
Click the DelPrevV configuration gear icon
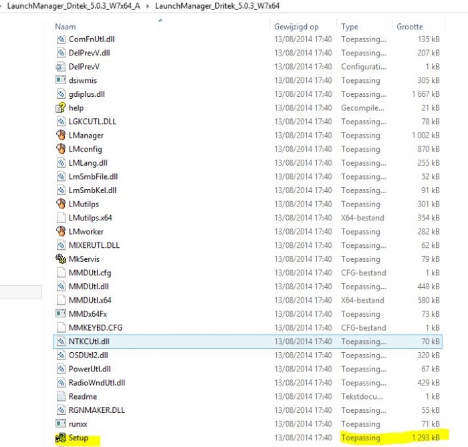click(61, 67)
